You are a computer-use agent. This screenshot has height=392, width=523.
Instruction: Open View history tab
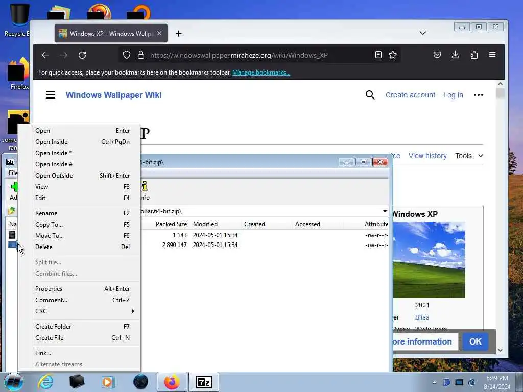pos(427,156)
